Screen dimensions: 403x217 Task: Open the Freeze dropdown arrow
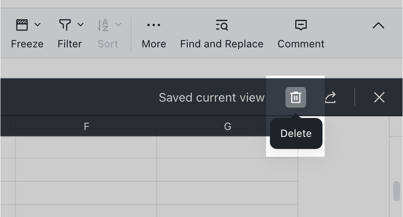tap(37, 25)
